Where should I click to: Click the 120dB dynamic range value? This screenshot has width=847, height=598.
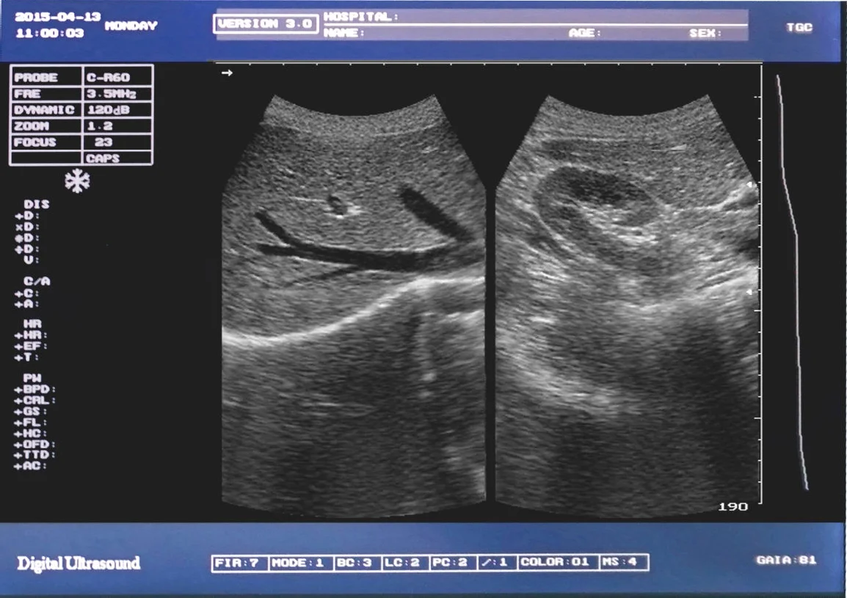(x=117, y=109)
